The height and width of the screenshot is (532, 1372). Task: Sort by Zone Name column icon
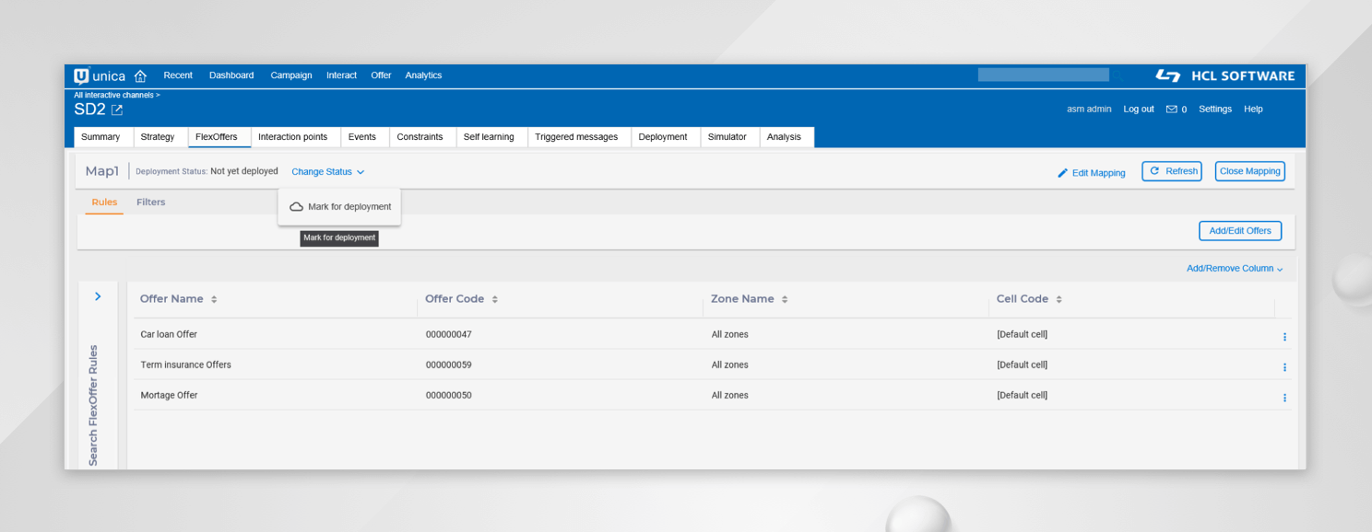click(x=785, y=300)
